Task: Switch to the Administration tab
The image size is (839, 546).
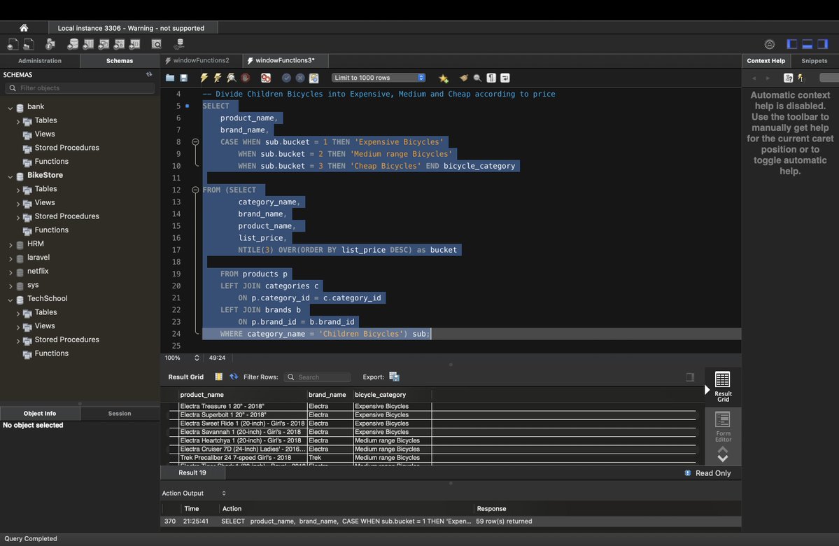Action: (40, 60)
